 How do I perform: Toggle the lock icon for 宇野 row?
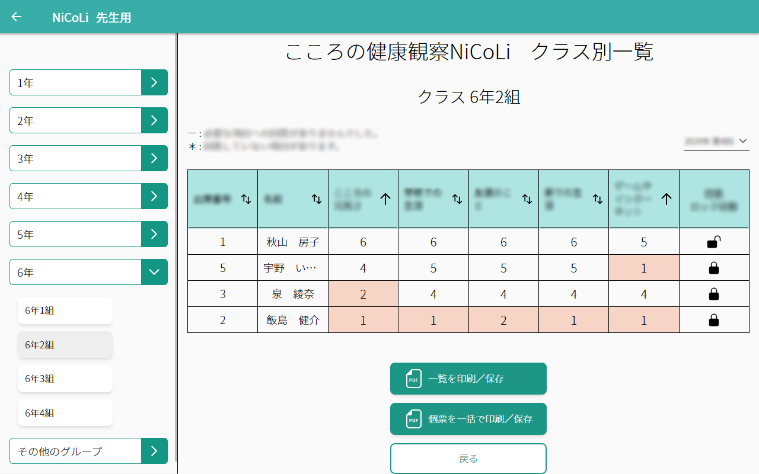[x=714, y=268]
